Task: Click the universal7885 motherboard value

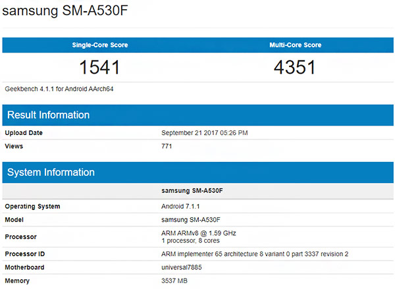Action: (x=182, y=267)
